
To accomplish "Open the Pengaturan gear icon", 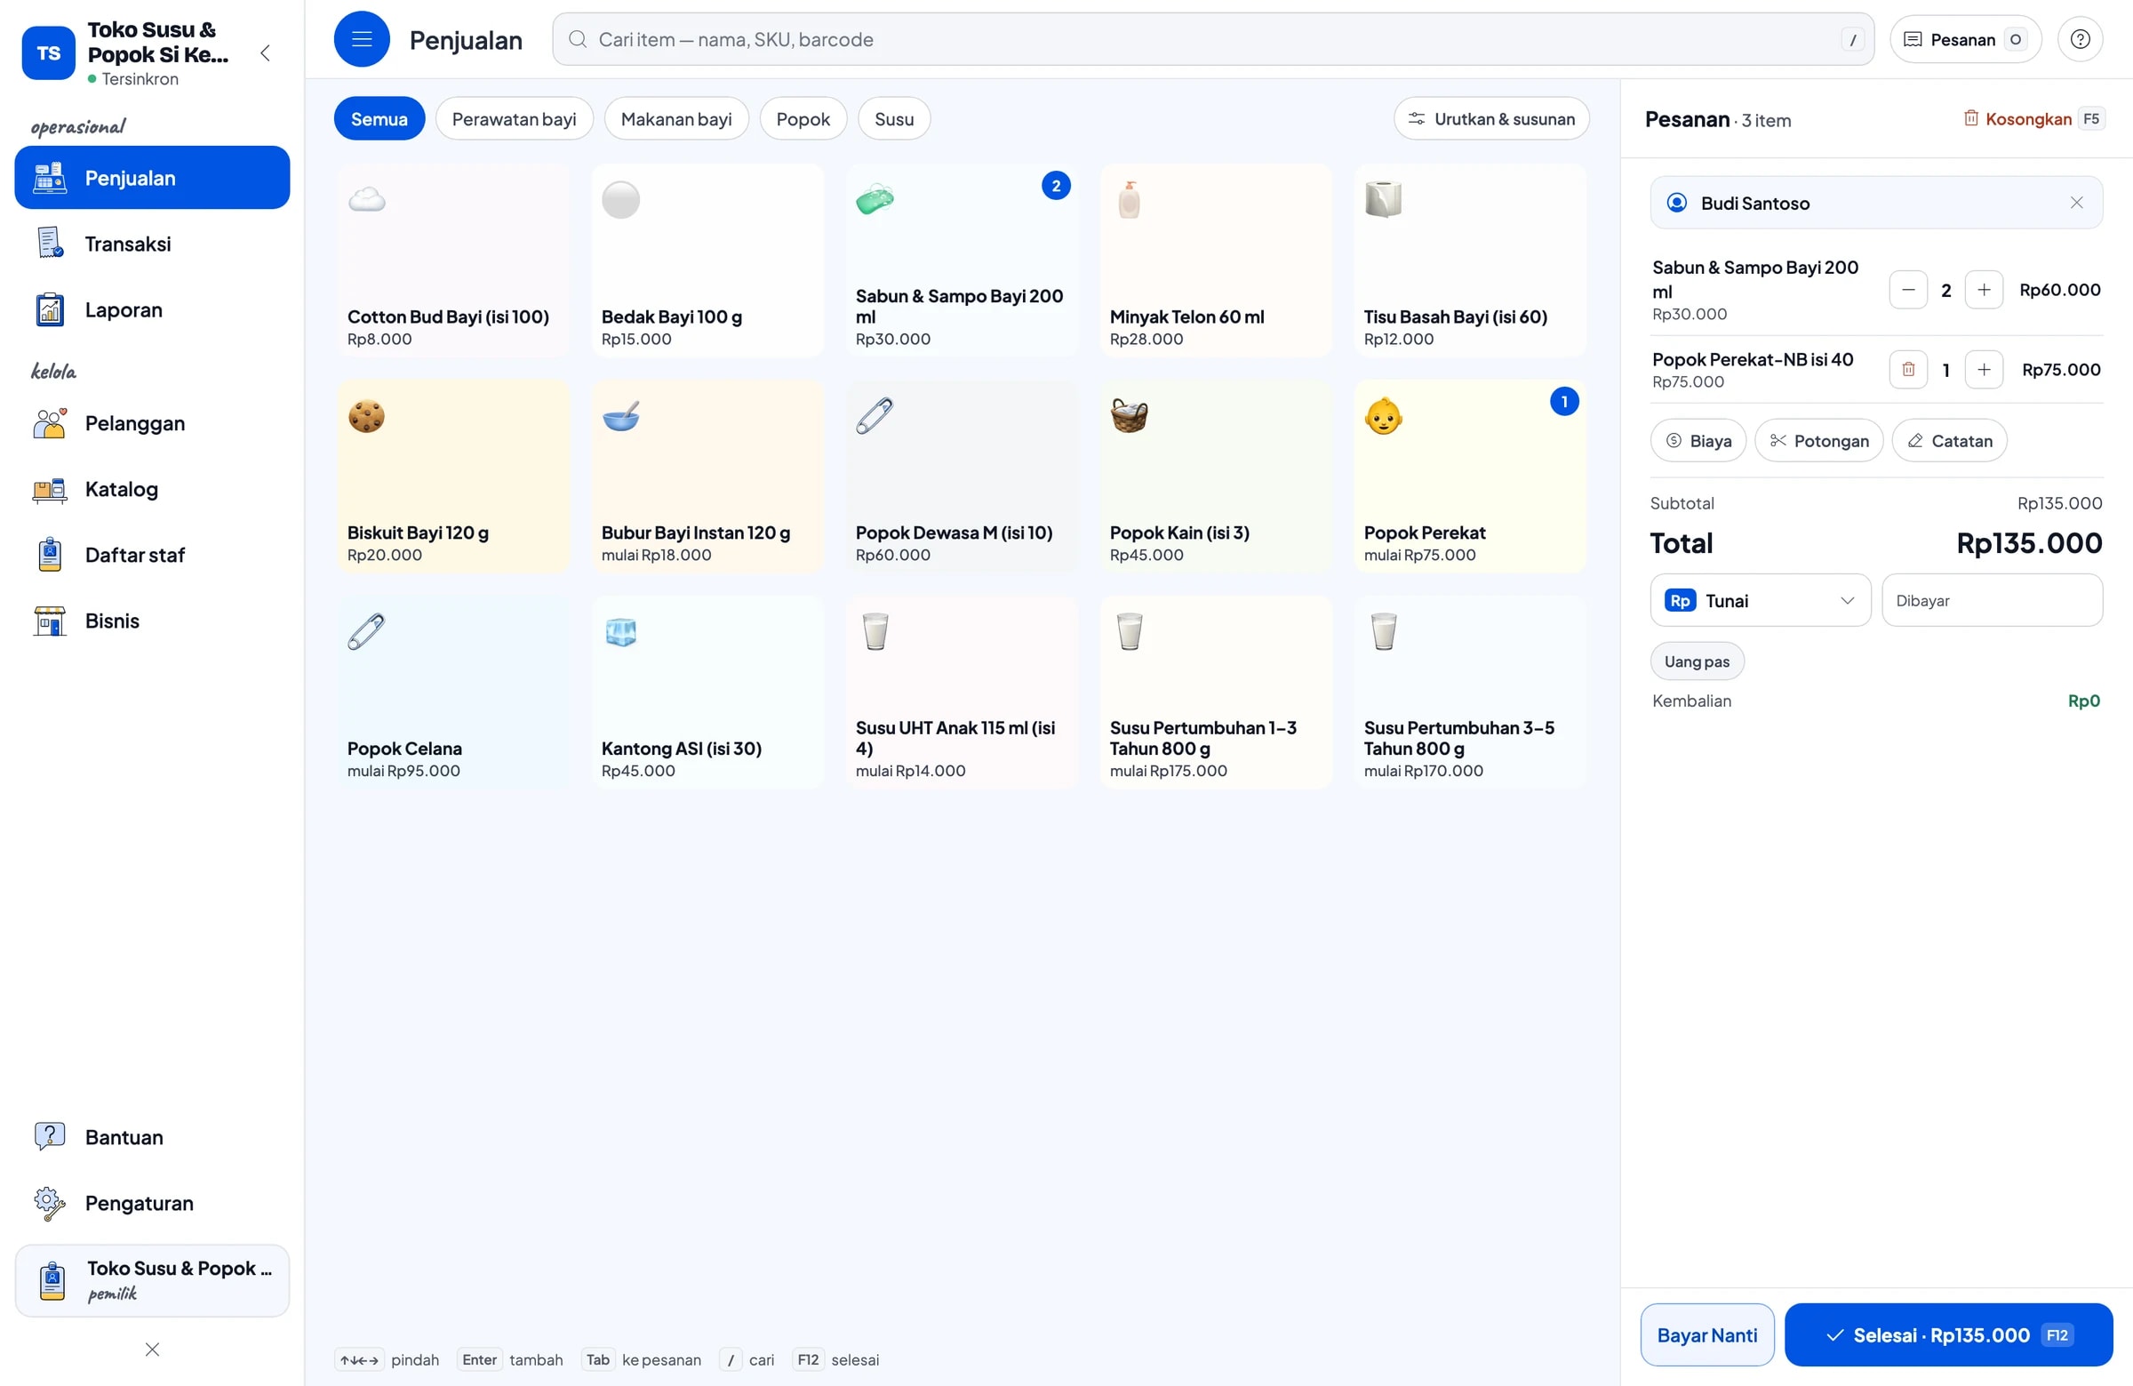I will [x=49, y=1202].
